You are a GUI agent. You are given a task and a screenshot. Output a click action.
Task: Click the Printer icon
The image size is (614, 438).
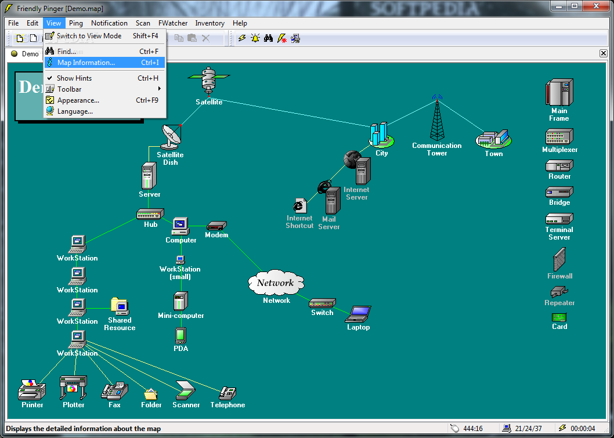(x=32, y=389)
